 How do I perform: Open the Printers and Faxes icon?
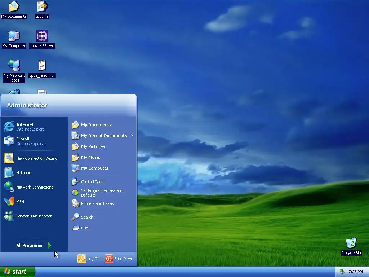point(75,203)
